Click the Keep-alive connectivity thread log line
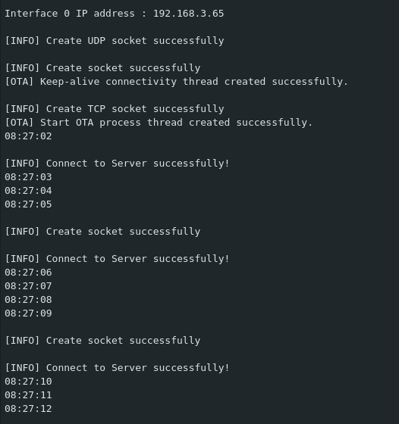Screen dimensions: 399x424 pyautogui.click(x=176, y=82)
